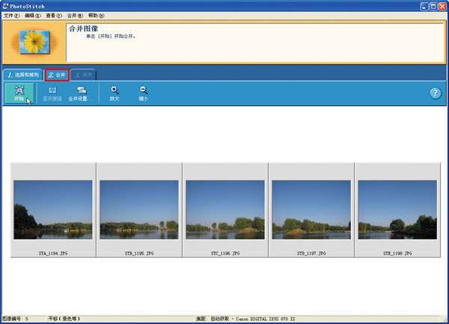The image size is (449, 324).
Task: Select the highlighted tab 2 Merge
Action: coord(57,75)
